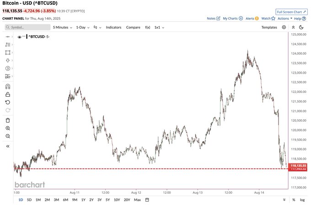This screenshot has height=205, width=311.
Task: Click the Symbol search field
Action: click(27, 27)
